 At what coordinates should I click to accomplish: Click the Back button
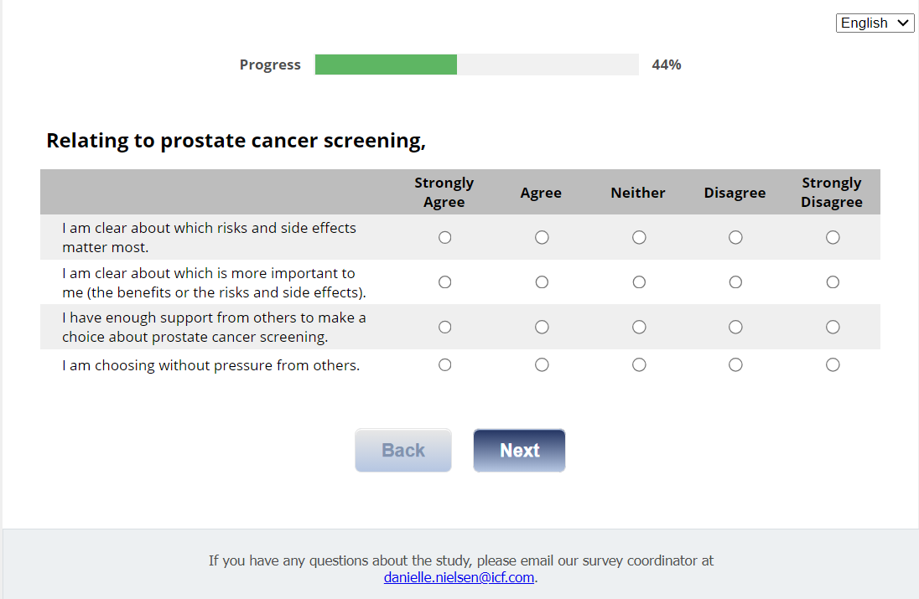(403, 451)
